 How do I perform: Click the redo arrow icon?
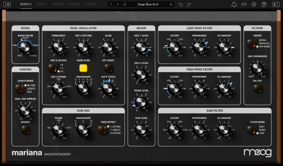click(x=189, y=4)
